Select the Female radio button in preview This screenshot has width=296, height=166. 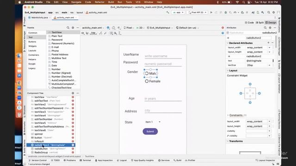pyautogui.click(x=153, y=81)
